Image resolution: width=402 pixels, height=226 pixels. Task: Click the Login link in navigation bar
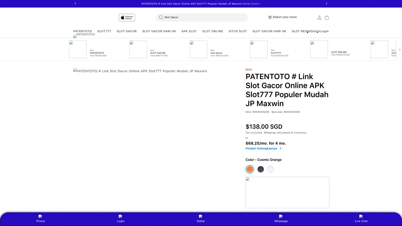click(x=324, y=31)
